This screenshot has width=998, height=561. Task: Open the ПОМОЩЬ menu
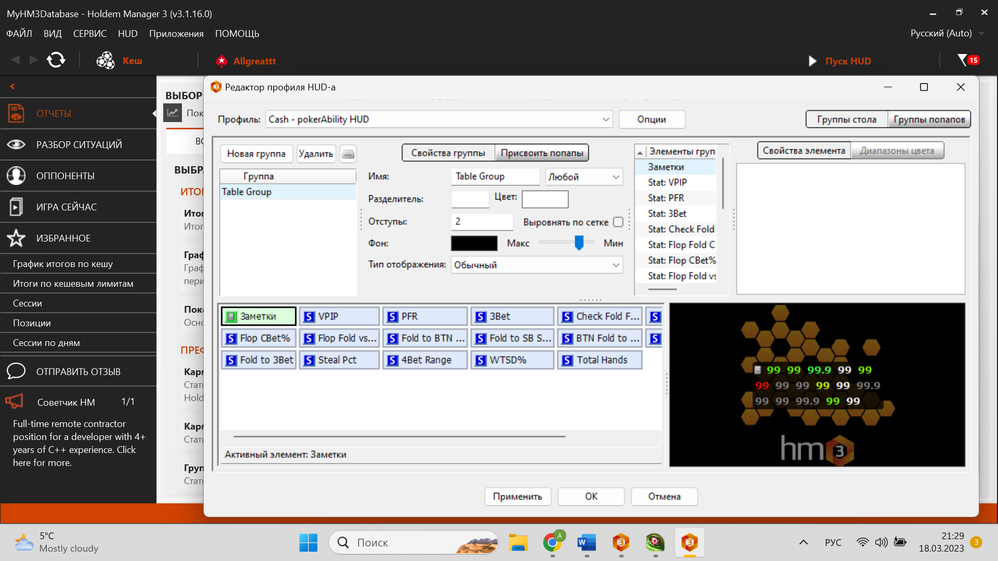point(237,34)
